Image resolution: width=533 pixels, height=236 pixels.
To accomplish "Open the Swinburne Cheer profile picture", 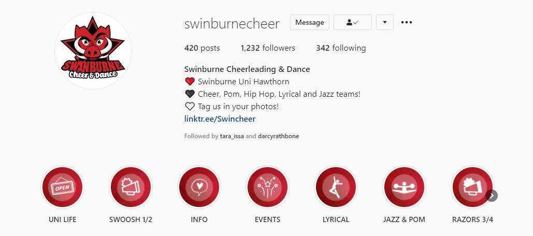I will pyautogui.click(x=93, y=51).
